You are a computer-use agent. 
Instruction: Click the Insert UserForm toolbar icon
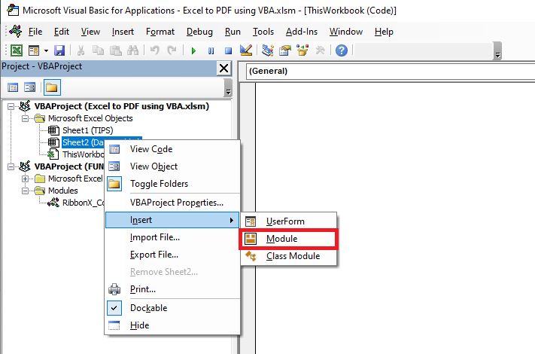(34, 50)
